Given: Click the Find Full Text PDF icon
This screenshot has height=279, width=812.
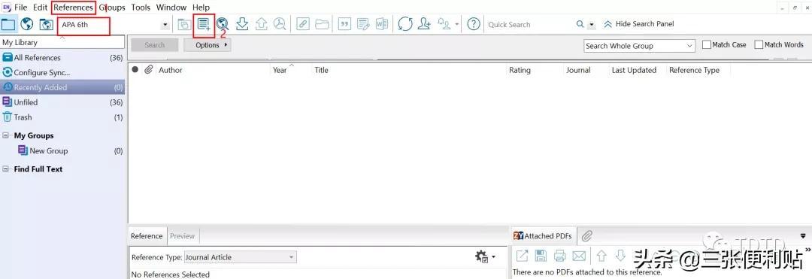Looking at the screenshot, I should click(280, 24).
